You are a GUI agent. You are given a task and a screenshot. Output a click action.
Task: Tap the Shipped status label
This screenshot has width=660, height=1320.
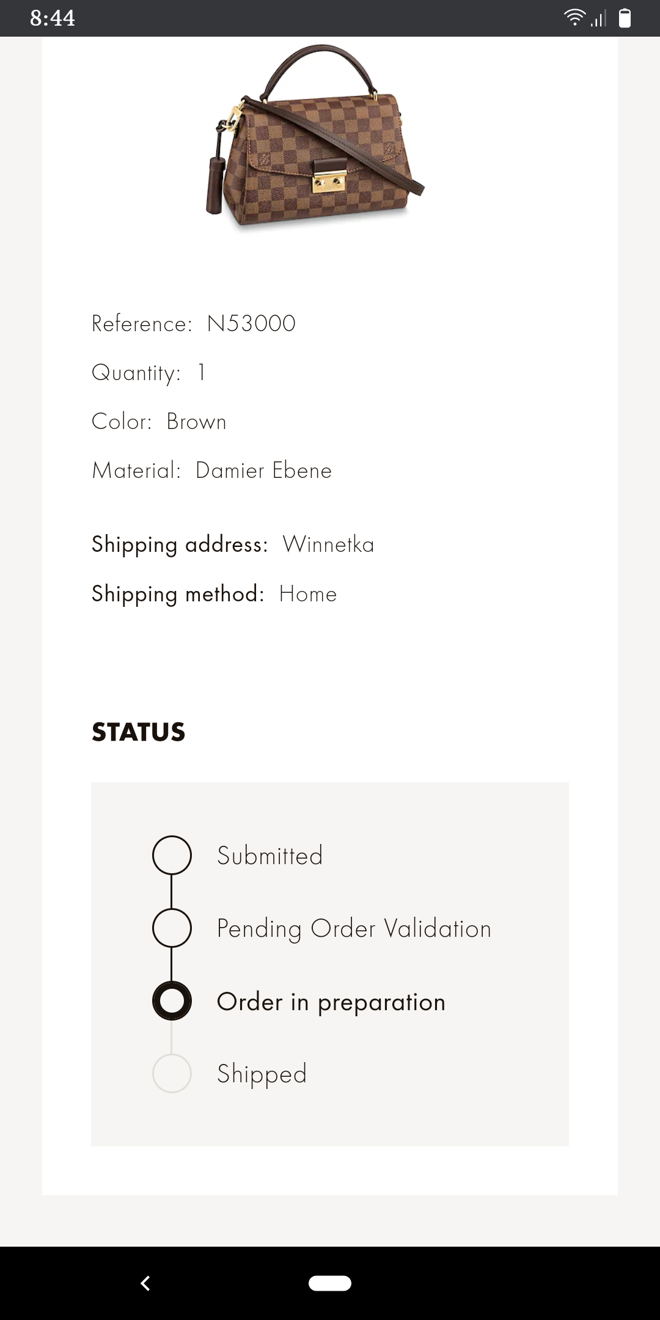pos(262,1074)
